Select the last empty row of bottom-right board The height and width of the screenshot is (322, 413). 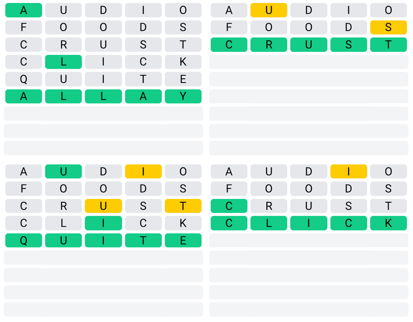(308, 310)
